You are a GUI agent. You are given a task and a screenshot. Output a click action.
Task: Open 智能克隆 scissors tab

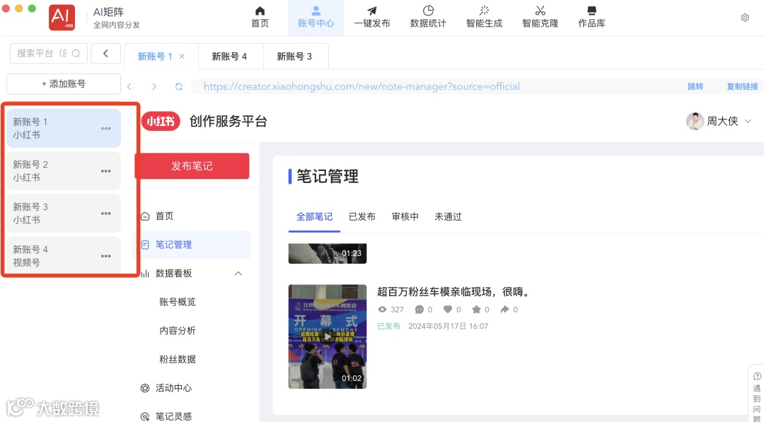tap(540, 18)
